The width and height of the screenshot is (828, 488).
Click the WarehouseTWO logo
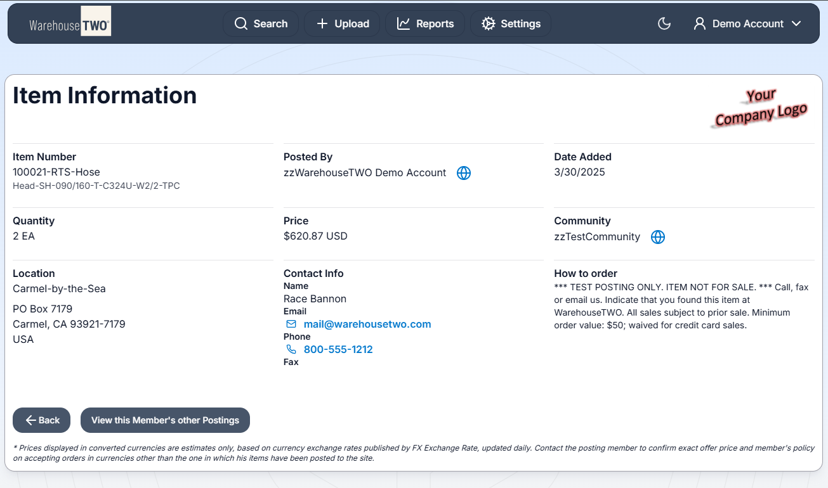[x=70, y=24]
